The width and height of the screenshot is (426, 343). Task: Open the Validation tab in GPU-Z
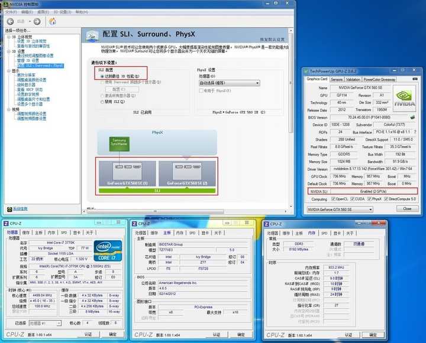tap(353, 79)
